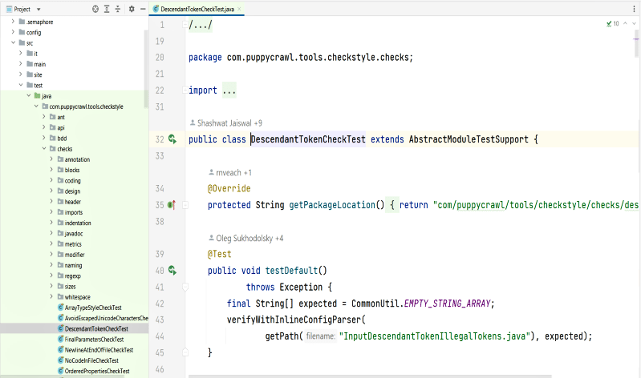Click the Select Opened File target icon
Viewport: 641px width, 378px height.
(x=95, y=9)
